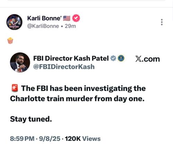Image resolution: width=173 pixels, height=153 pixels.
Task: Click the popcorn emoji in post
Action: [x=10, y=40]
